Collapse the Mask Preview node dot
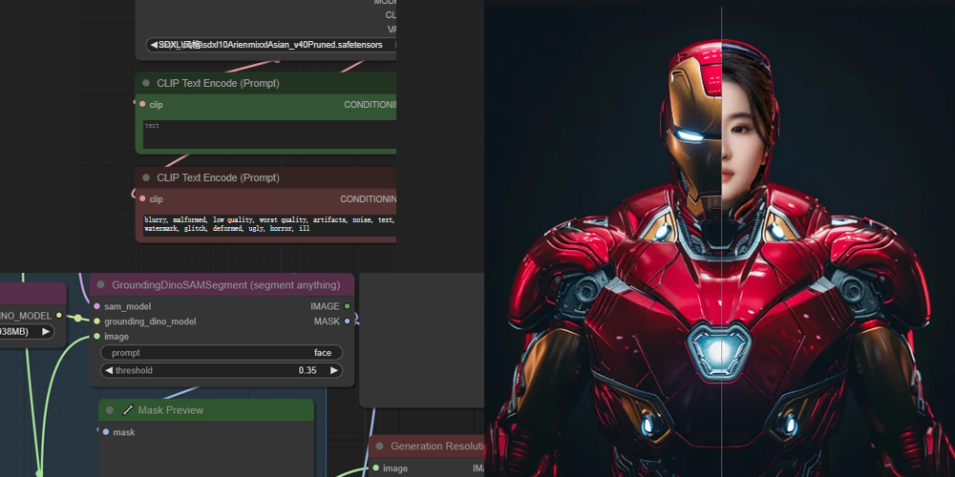This screenshot has height=477, width=955. pyautogui.click(x=110, y=410)
